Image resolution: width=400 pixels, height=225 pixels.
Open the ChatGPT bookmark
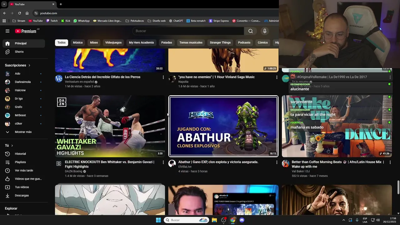[176, 21]
